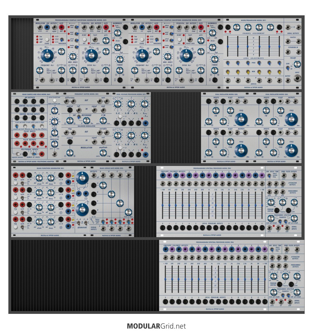Click the section A trig jack on Quad Function Generator

15,175
